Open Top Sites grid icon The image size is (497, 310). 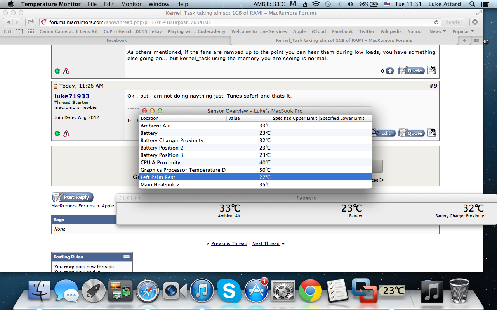point(31,31)
